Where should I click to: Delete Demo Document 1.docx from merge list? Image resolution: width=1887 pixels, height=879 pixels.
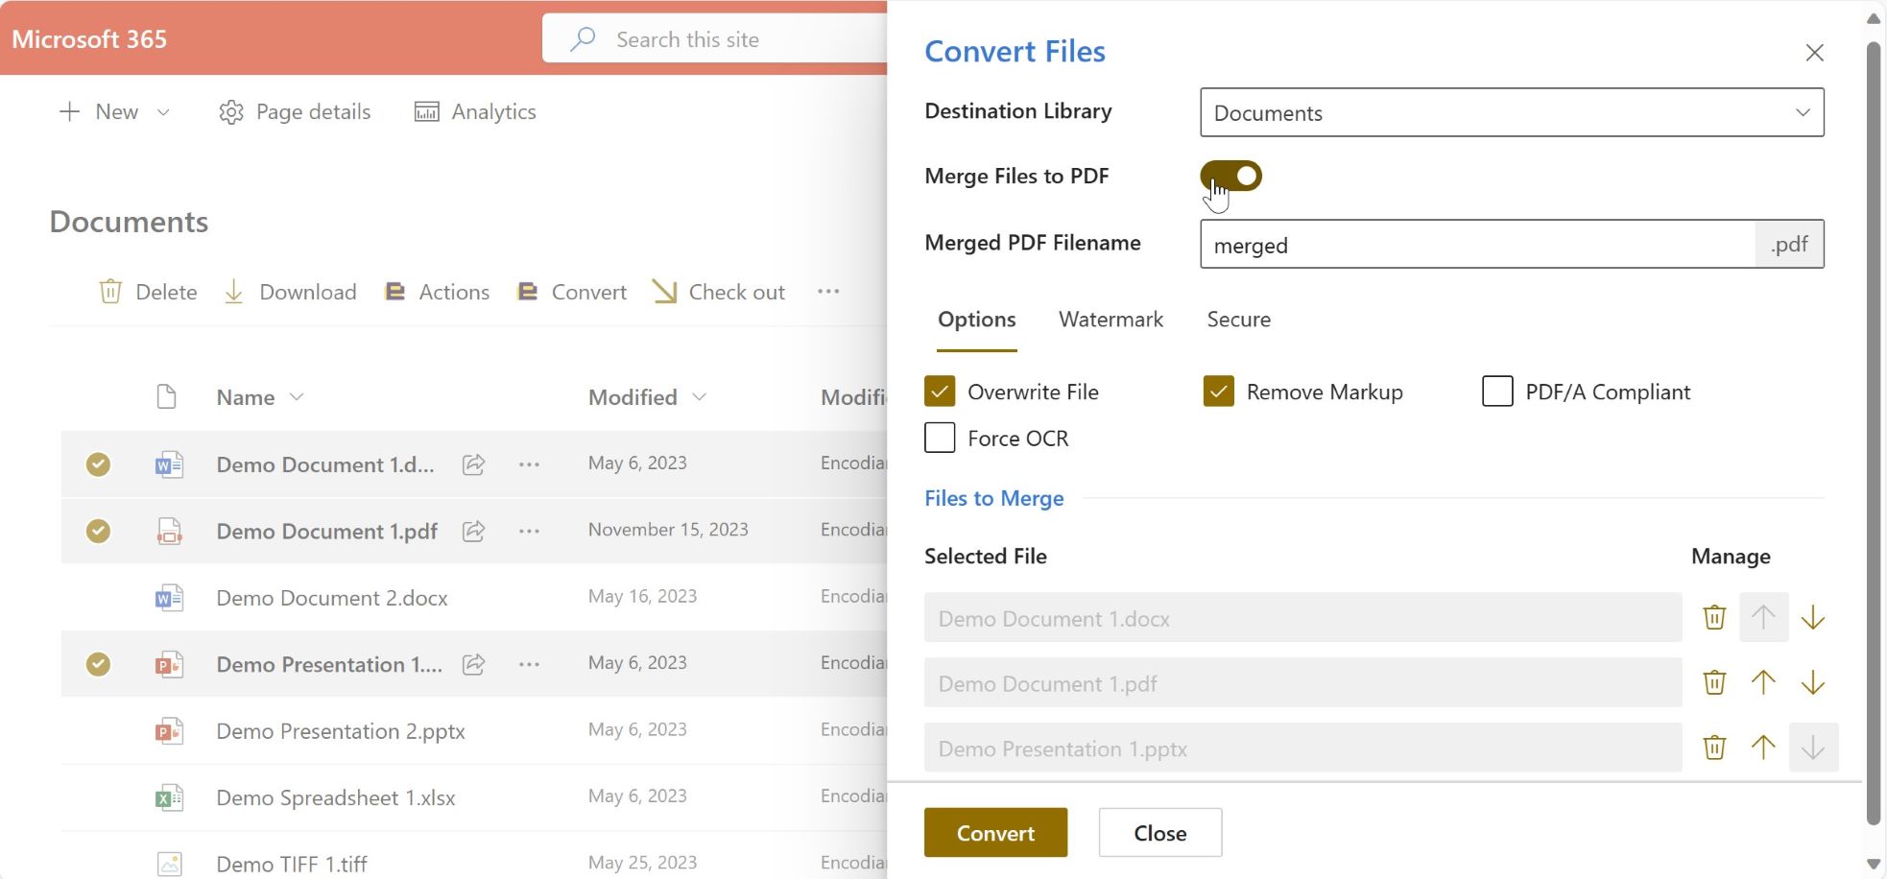click(1714, 617)
